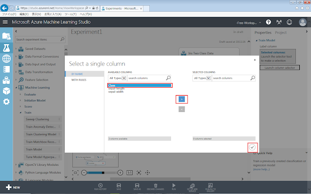
Task: Click the feedback smiley face icon
Action: [x=290, y=22]
